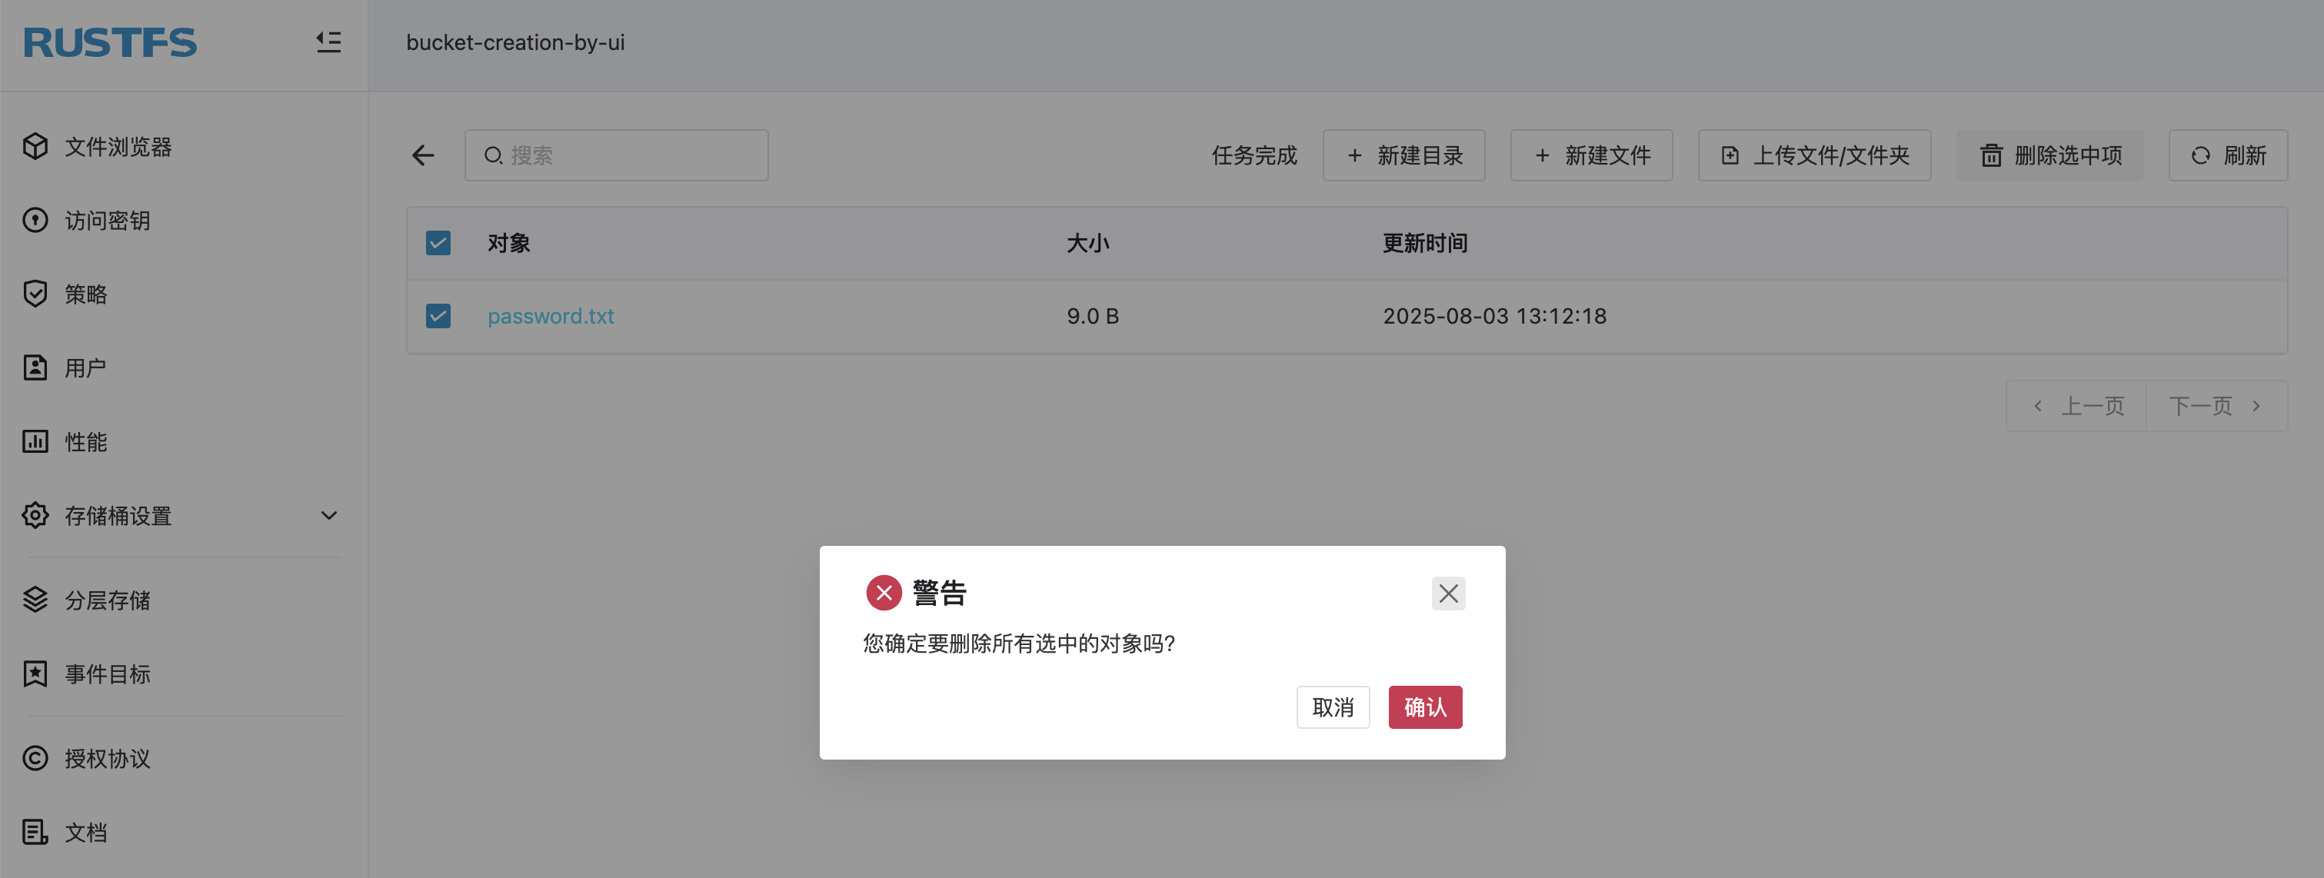2324x878 pixels.
Task: Confirm deletion with the 确认 button
Action: point(1424,707)
